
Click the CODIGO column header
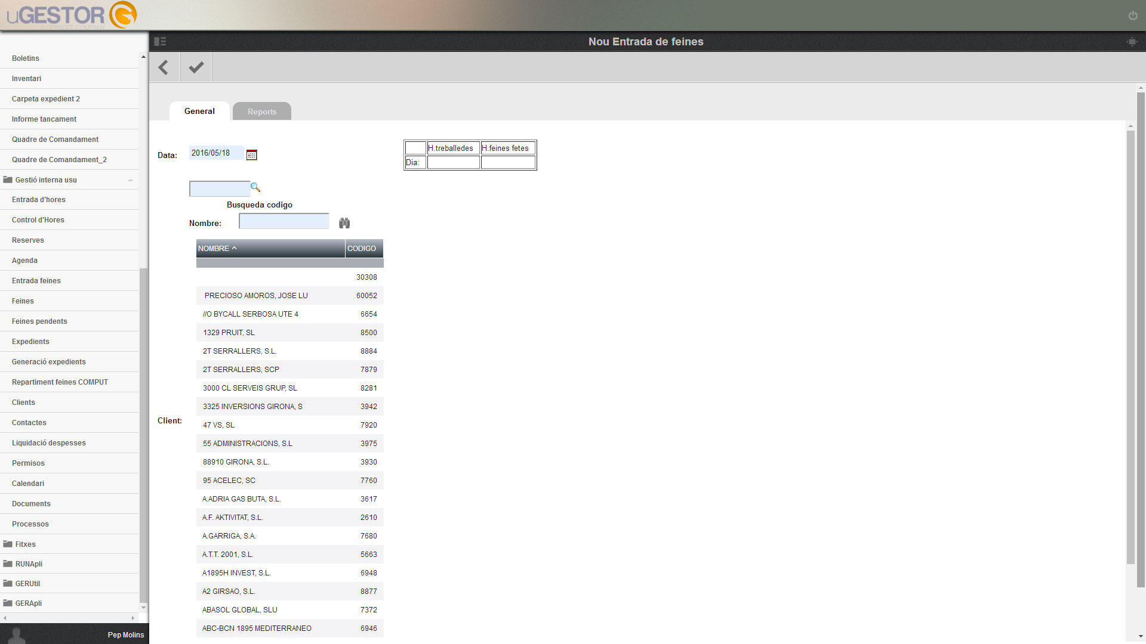click(364, 249)
